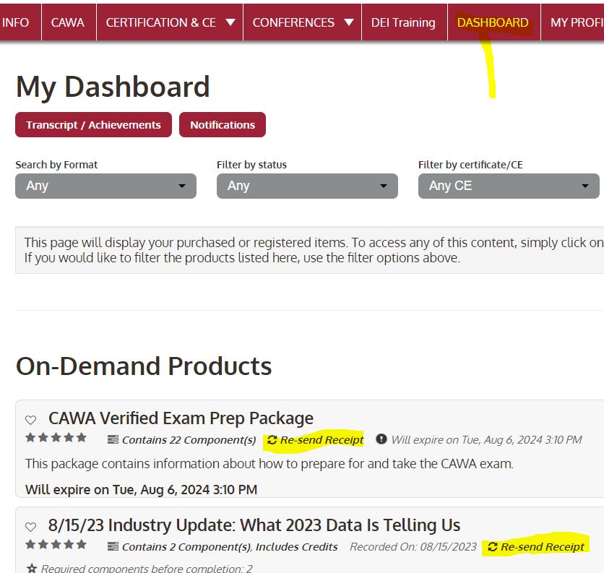Screen dimensions: 604x573
Task: Click refresh icon of Industry Update Re-send Receipt
Action: (493, 546)
